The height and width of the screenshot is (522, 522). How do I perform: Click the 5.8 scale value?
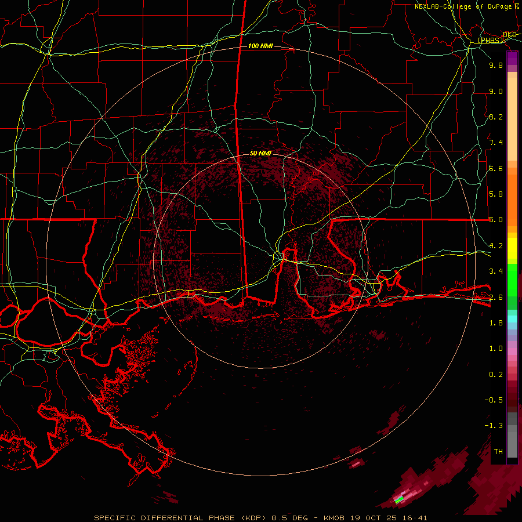[x=496, y=194]
